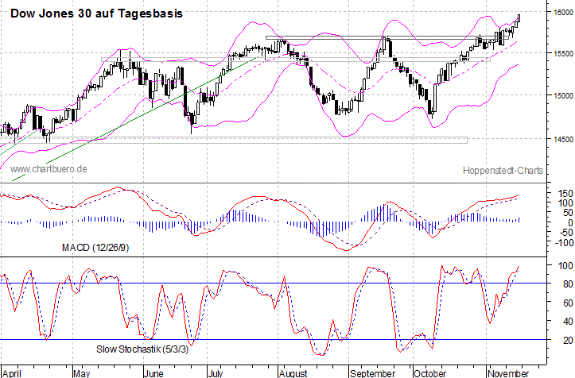The width and height of the screenshot is (575, 378).
Task: Click the May label on the time axis
Action: (x=81, y=373)
